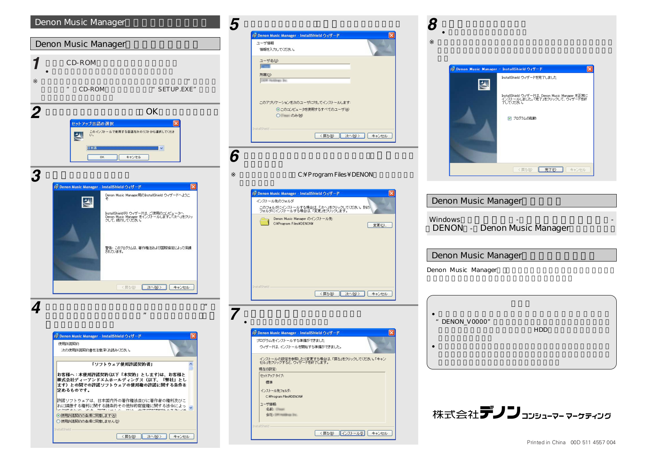Close the license agreement dialog window
Viewport: 647px width, 462px height.
(193, 336)
